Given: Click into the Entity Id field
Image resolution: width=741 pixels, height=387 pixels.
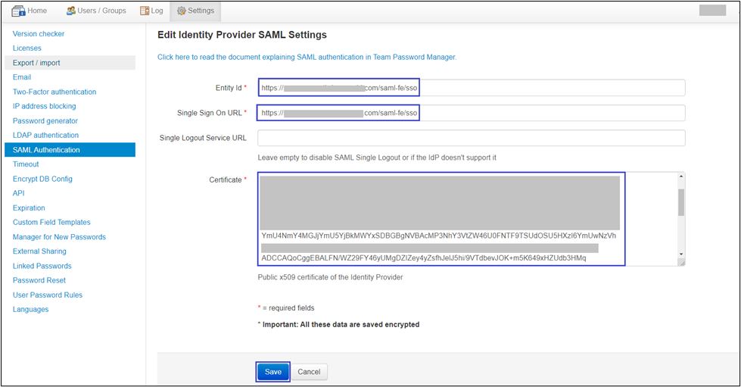Looking at the screenshot, I should point(471,88).
